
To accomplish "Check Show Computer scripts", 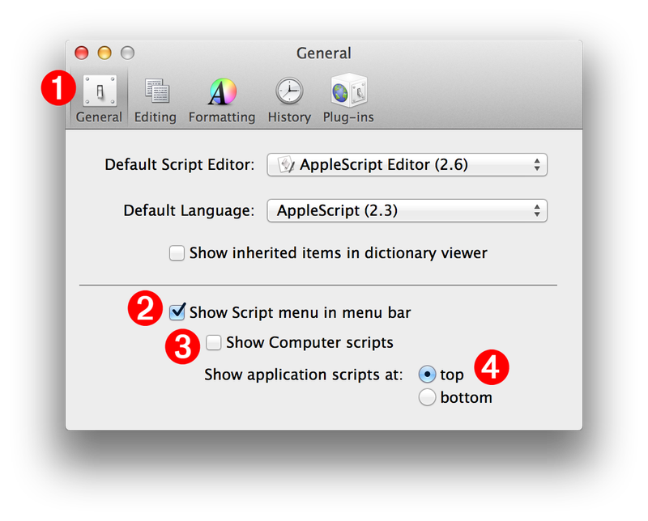I will click(x=214, y=342).
